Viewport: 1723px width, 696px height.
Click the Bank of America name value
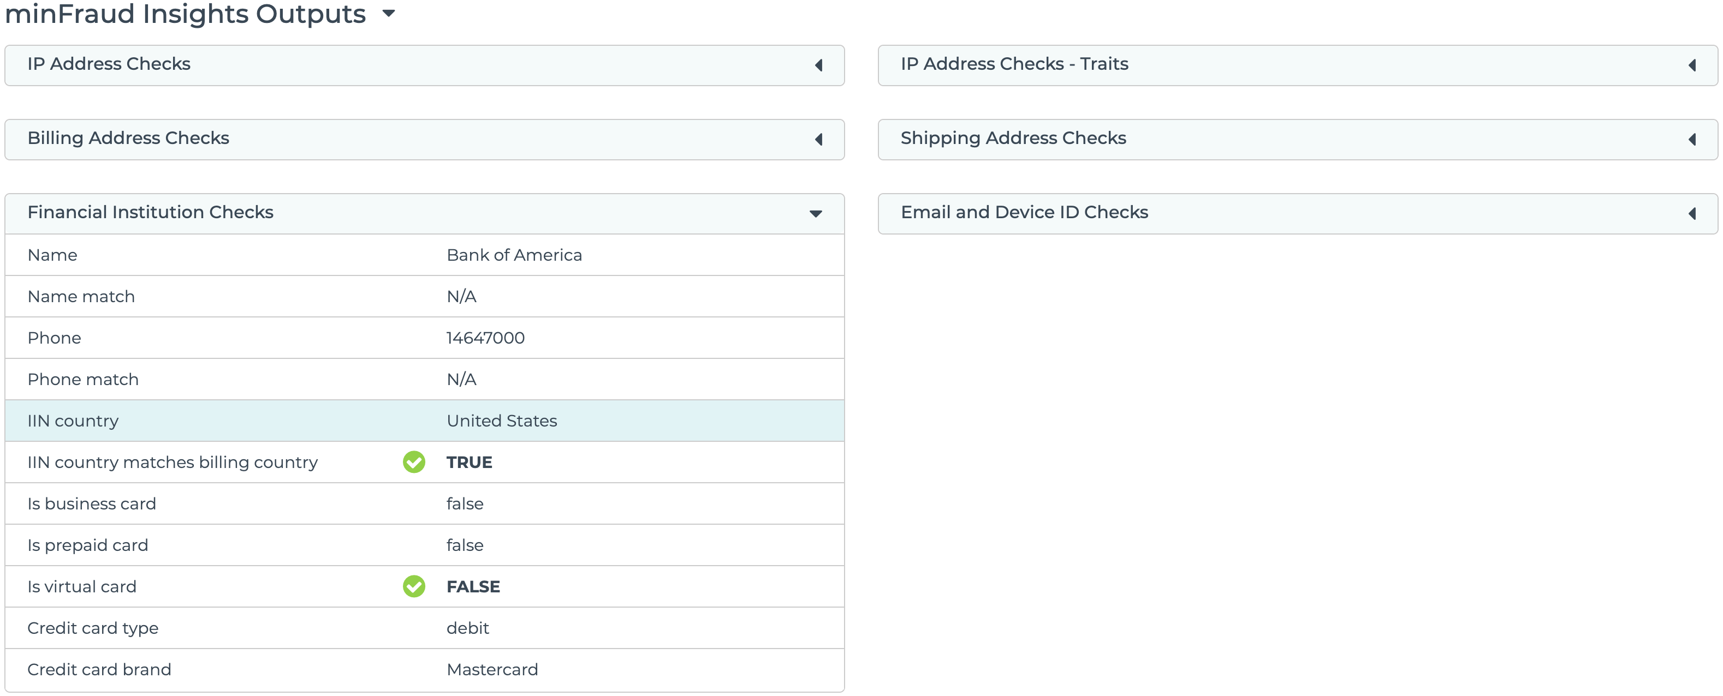pos(514,255)
